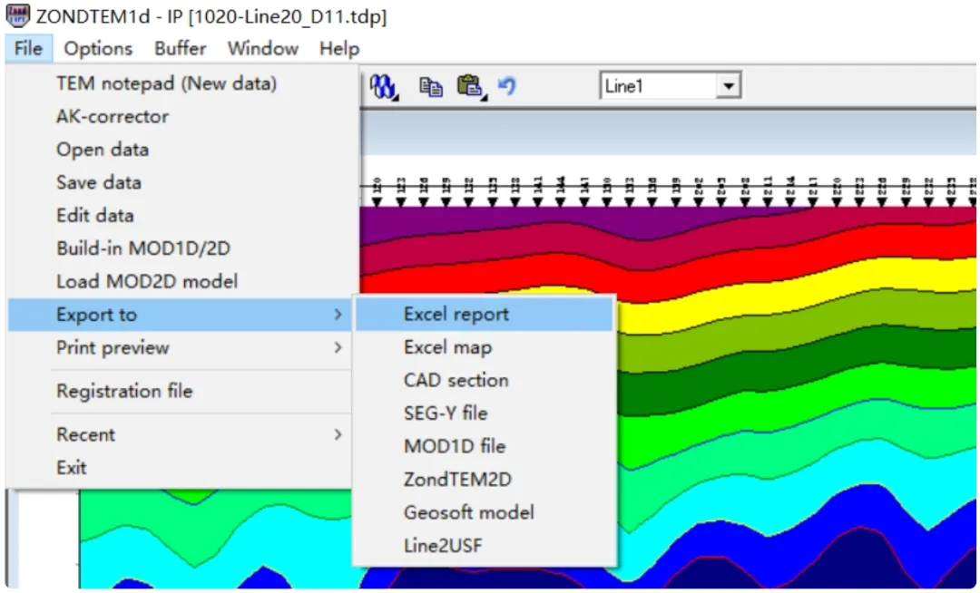Export to Excel report
Viewport: 980px width, 593px height.
tap(485, 314)
